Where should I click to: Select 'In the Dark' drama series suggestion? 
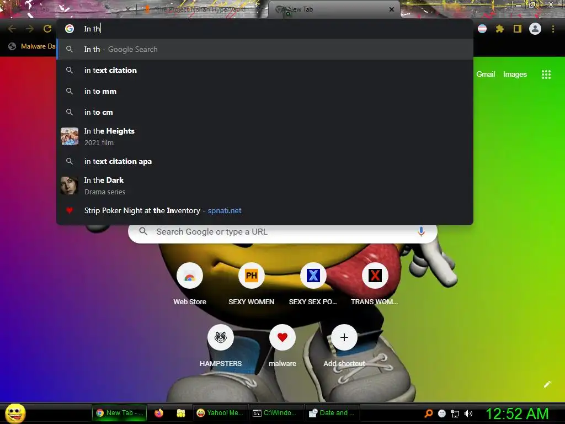(x=265, y=185)
